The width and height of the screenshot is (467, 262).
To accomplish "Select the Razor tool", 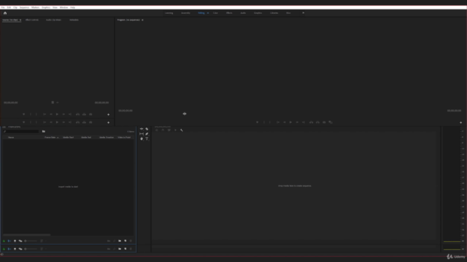I will click(x=147, y=129).
